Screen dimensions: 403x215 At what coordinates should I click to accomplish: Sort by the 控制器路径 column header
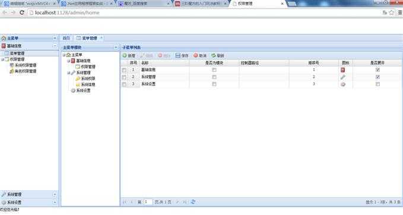(264, 63)
